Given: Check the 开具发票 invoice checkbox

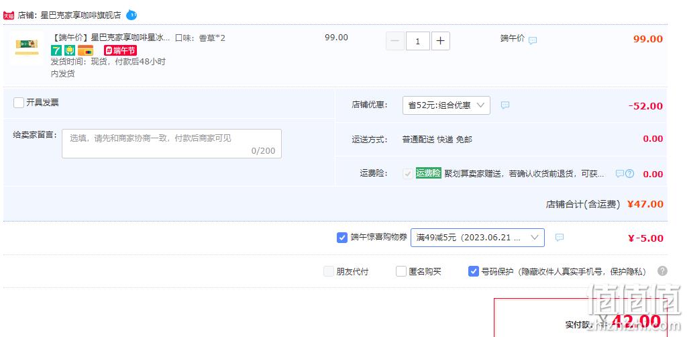Looking at the screenshot, I should [x=19, y=103].
